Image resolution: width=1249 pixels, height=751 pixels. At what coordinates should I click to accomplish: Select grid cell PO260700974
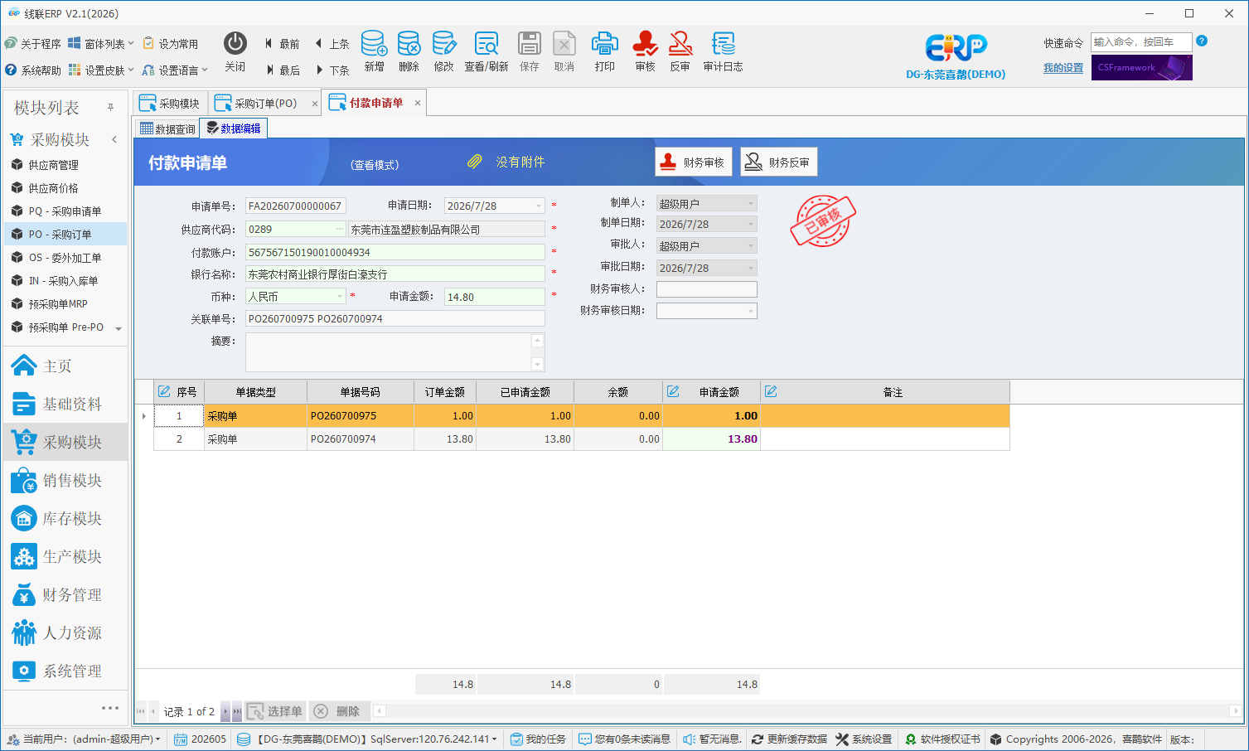[361, 438]
